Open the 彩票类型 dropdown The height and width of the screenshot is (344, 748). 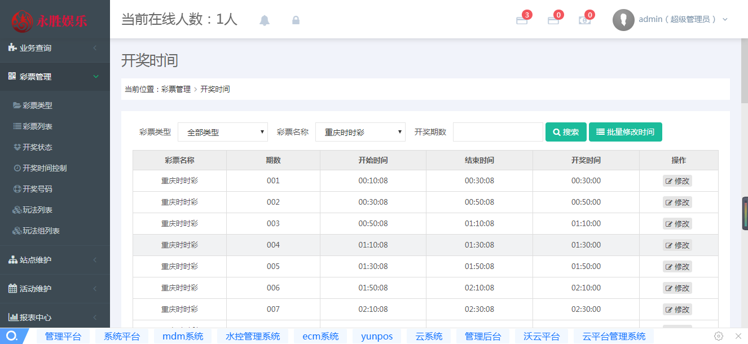pyautogui.click(x=223, y=133)
